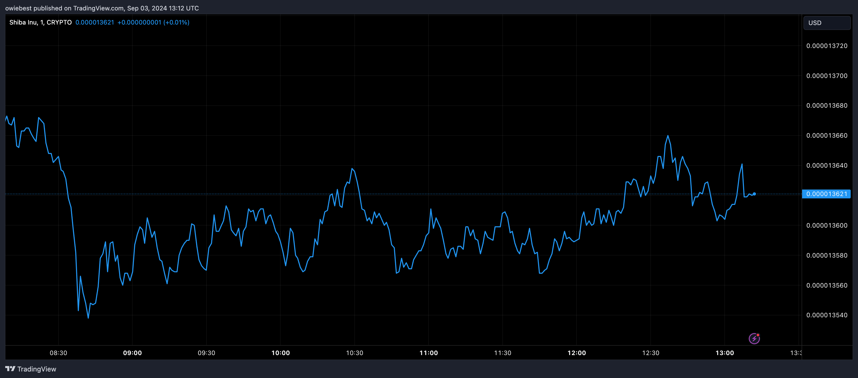Click the blue last-price dot on chart line
858x378 pixels.
click(x=754, y=194)
